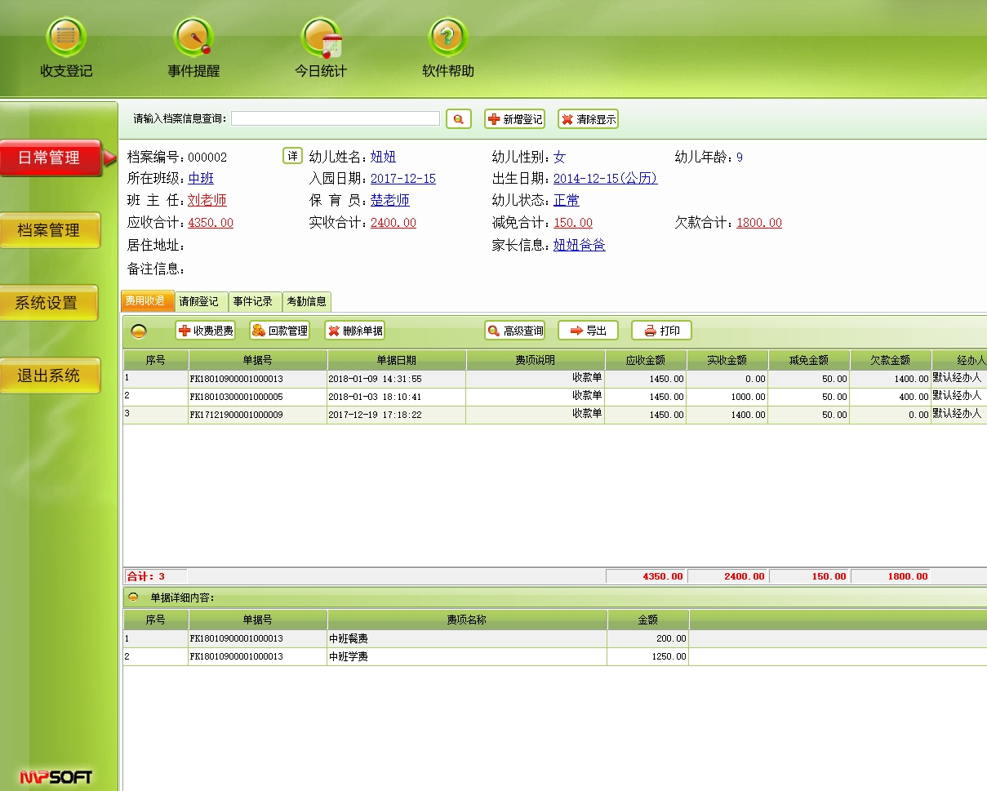Click the archive search input field
This screenshot has height=791, width=987.
[x=335, y=119]
